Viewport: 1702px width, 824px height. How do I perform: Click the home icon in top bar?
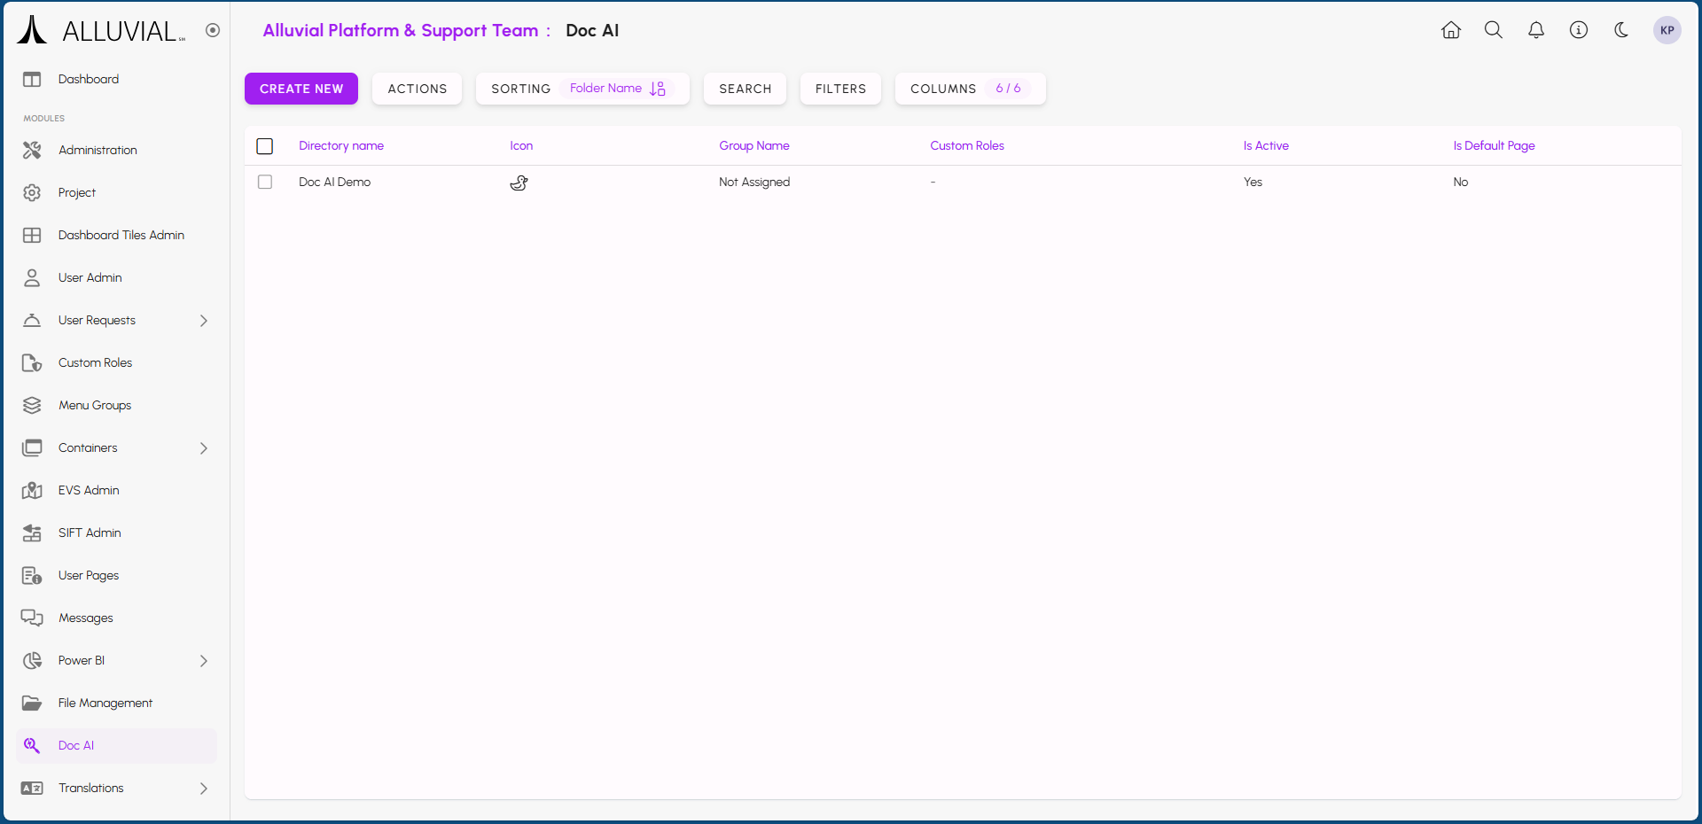point(1450,30)
